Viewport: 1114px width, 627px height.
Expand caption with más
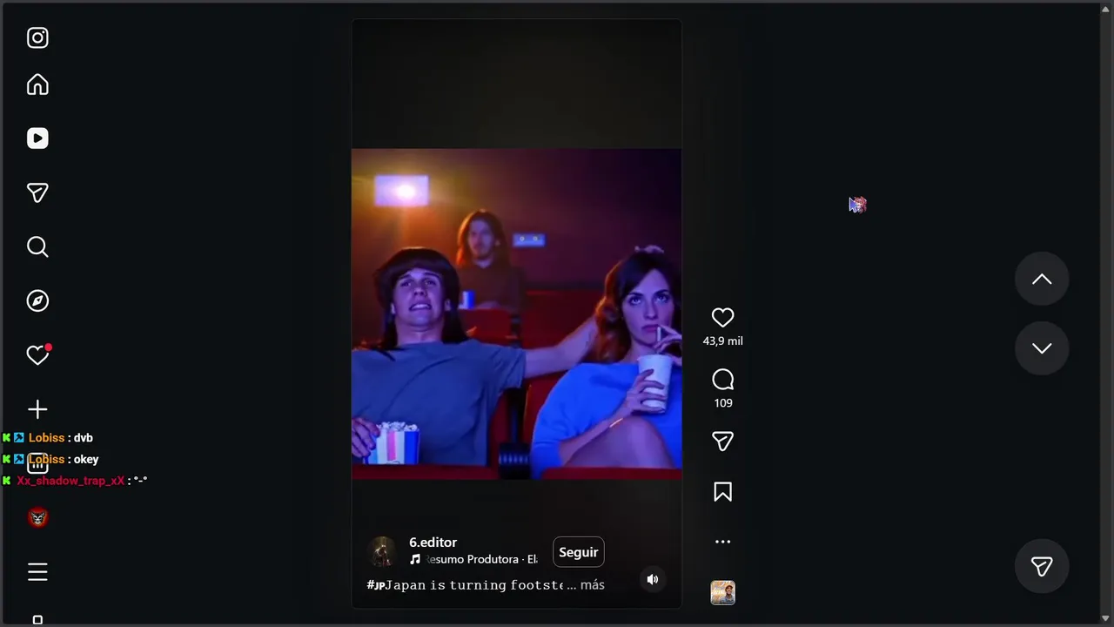click(593, 585)
